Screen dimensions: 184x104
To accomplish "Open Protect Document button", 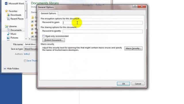I will (53, 40).
